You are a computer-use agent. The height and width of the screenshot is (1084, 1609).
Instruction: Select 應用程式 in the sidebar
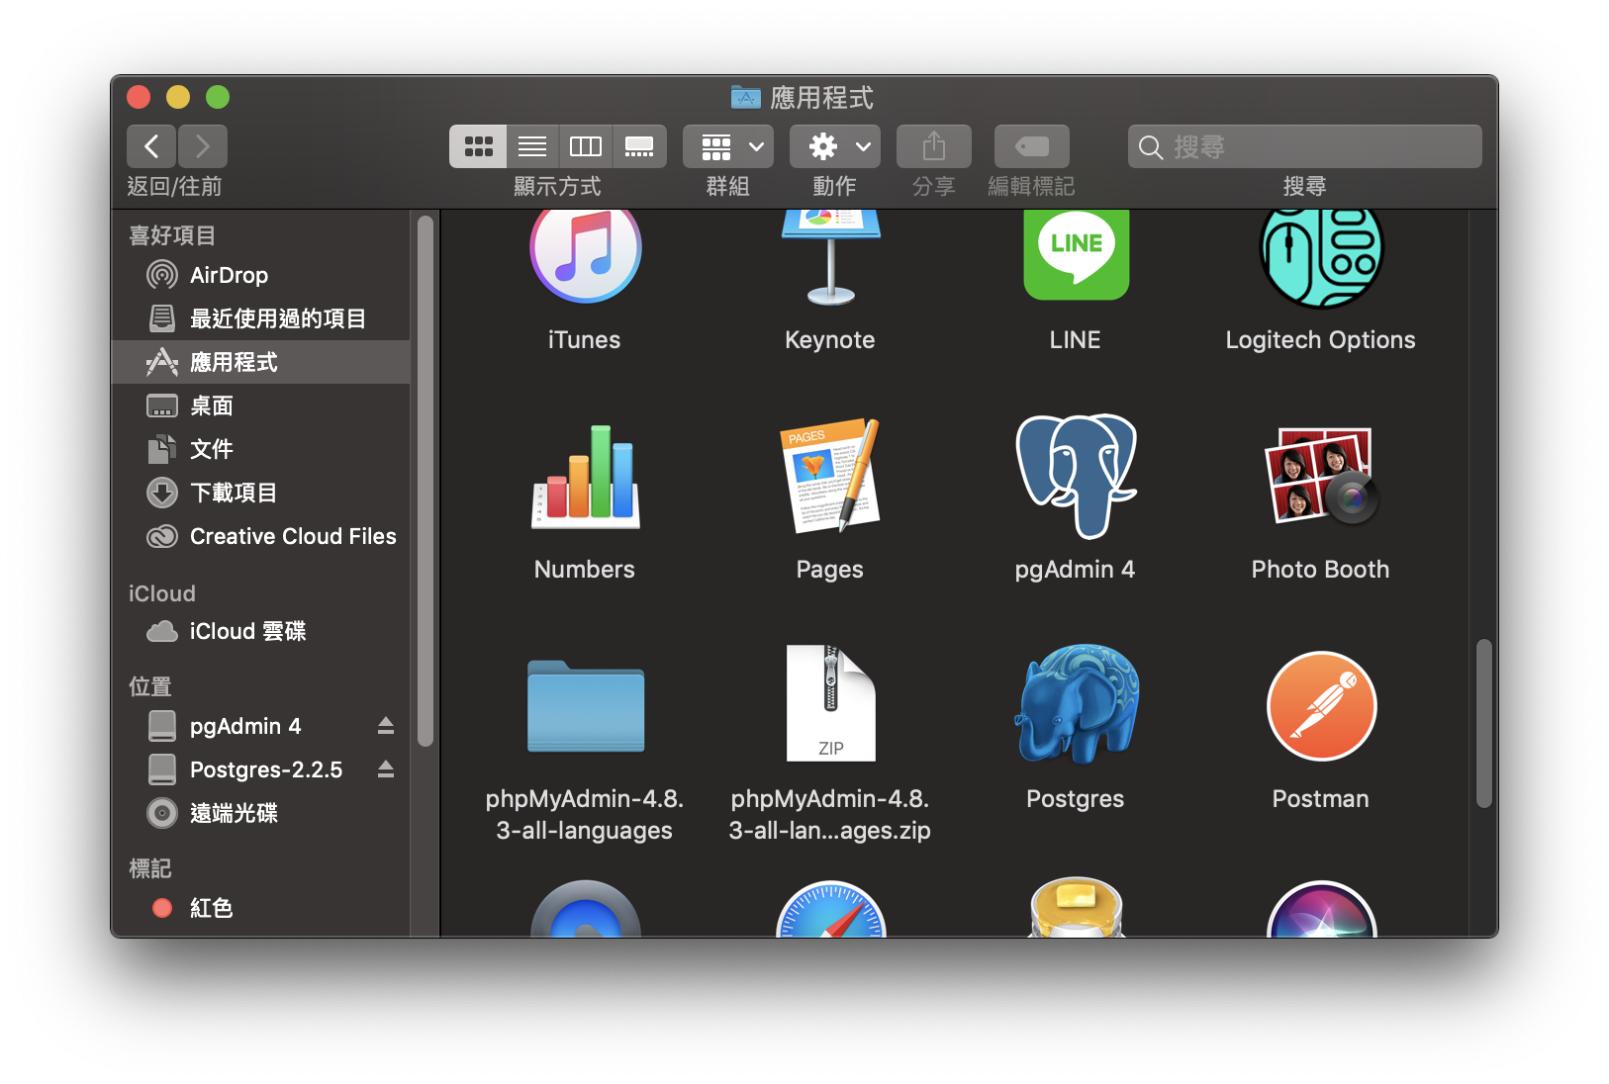[261, 362]
